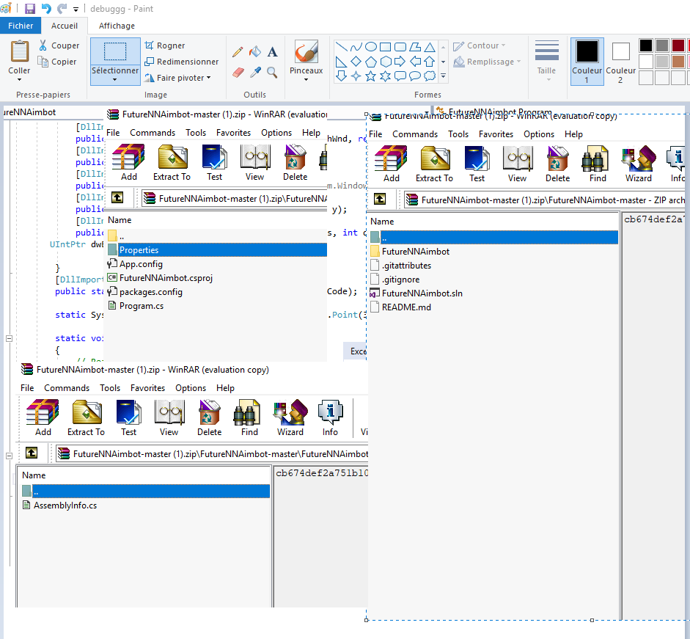Undo the last action in Paint
This screenshot has width=690, height=639.
pos(46,8)
